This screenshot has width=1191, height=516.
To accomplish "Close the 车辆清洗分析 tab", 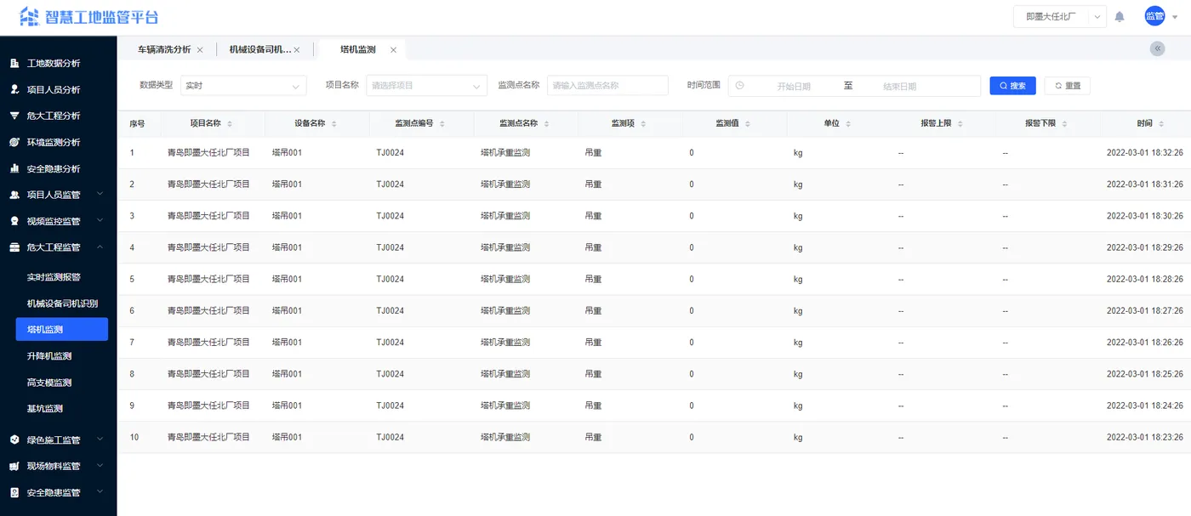I will click(200, 50).
